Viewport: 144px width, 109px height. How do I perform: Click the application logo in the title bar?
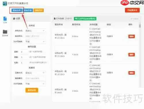pos(5,3)
